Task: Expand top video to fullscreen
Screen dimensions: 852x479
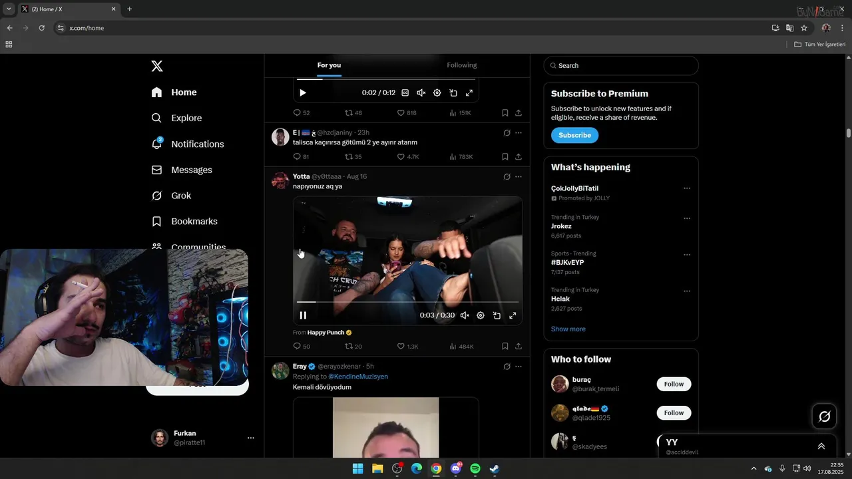Action: tap(469, 93)
